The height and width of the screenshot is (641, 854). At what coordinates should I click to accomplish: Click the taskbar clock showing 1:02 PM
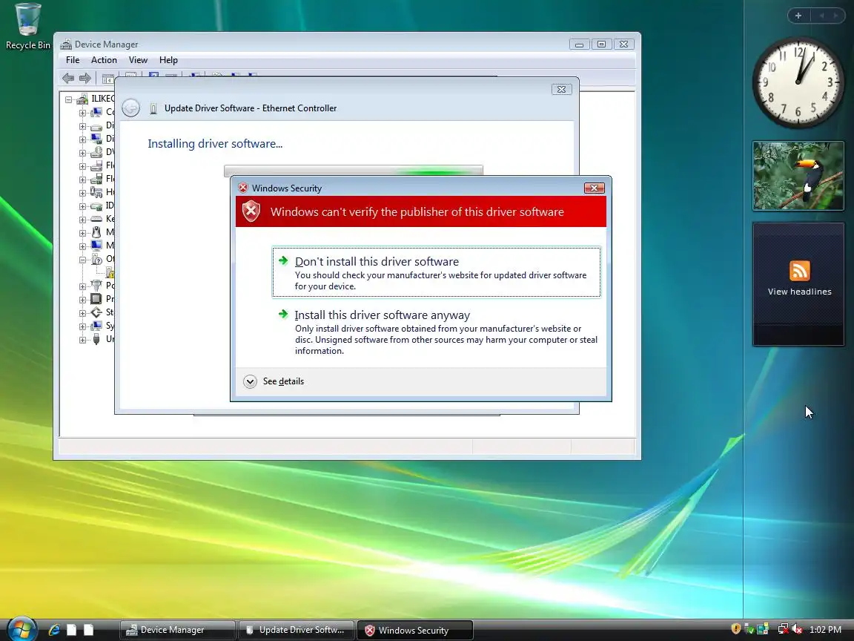825,630
